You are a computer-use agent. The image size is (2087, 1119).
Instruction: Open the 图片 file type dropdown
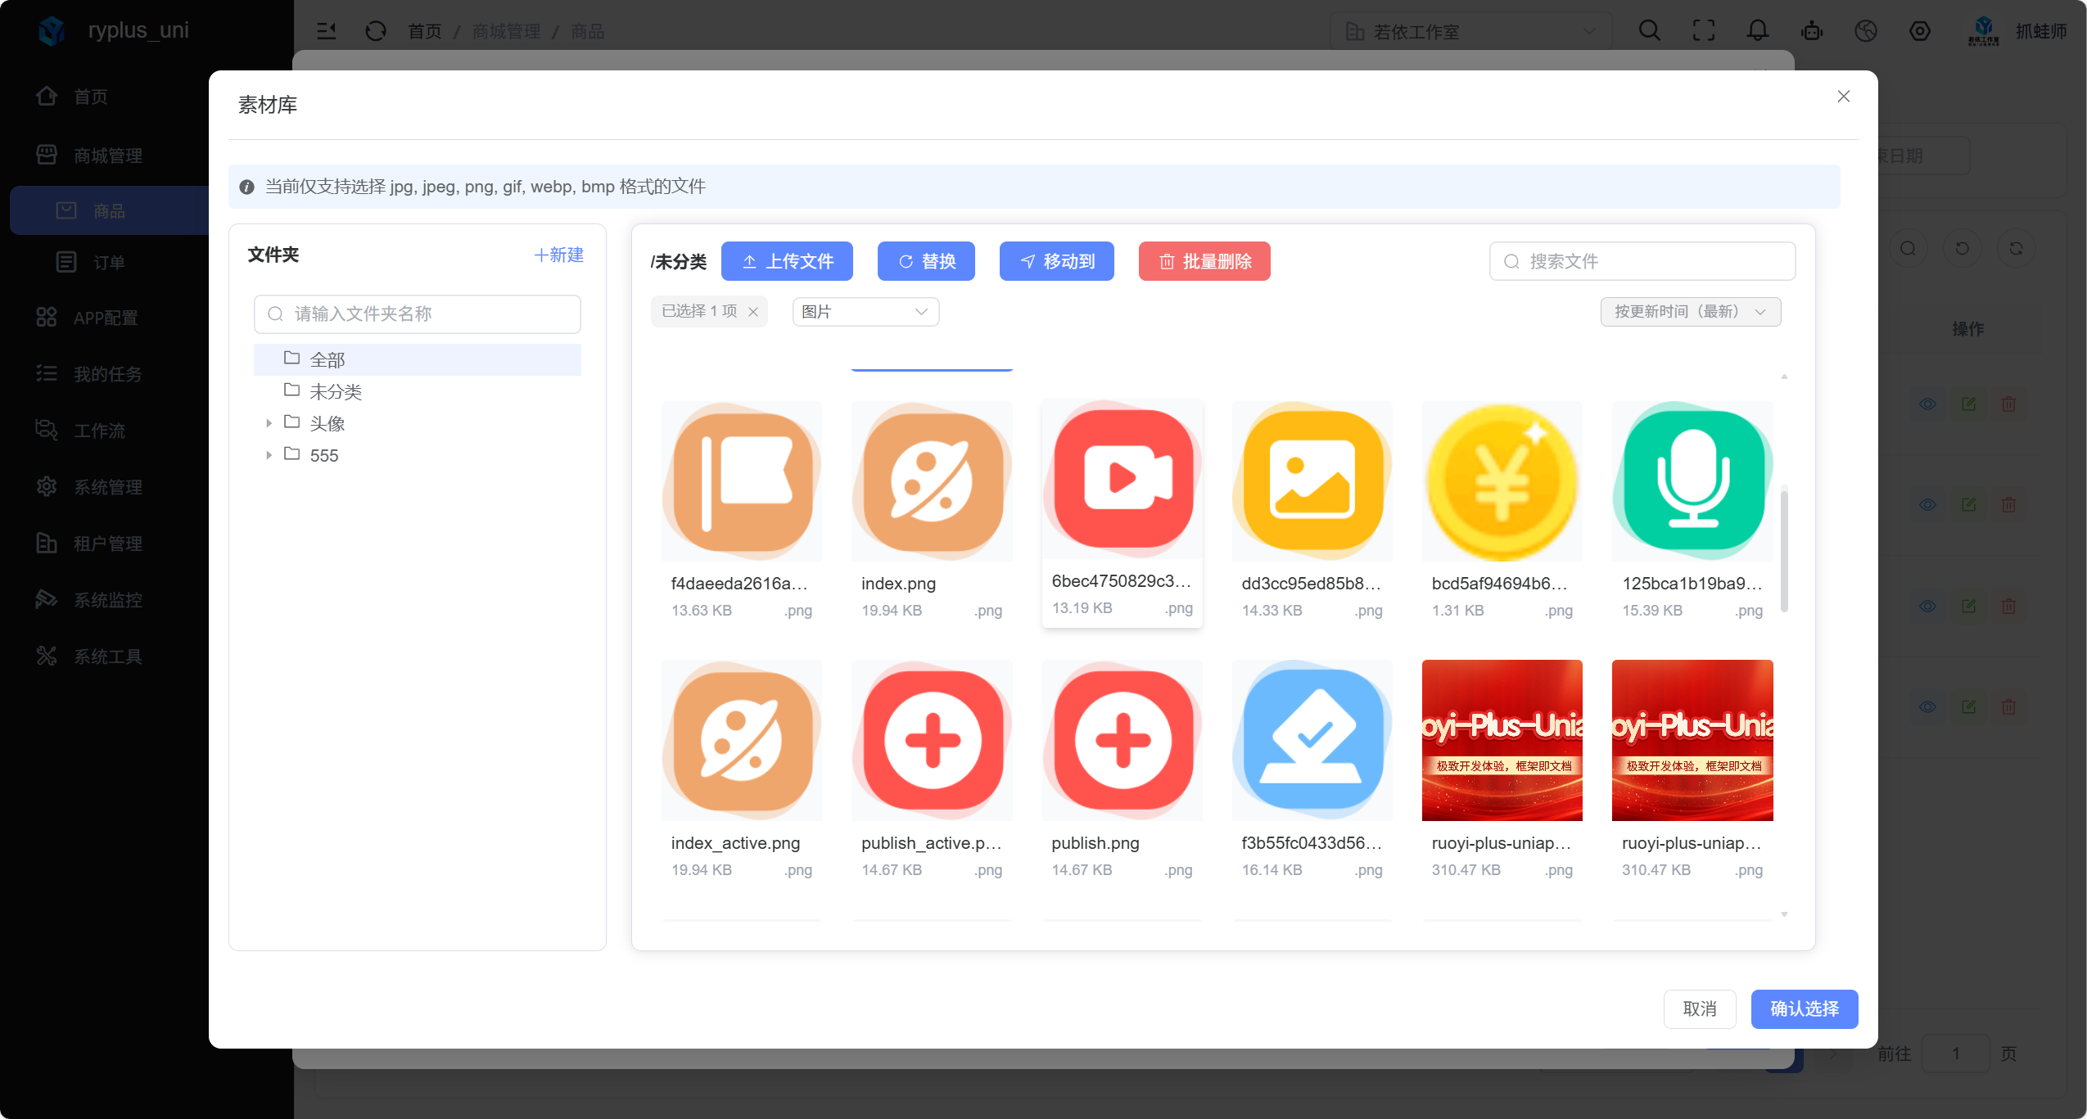tap(865, 312)
